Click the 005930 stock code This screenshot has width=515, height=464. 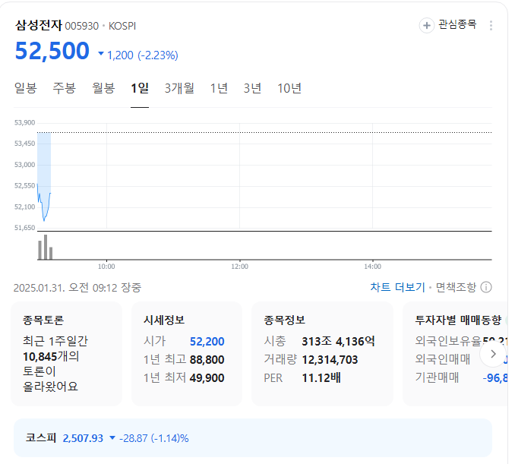click(82, 26)
